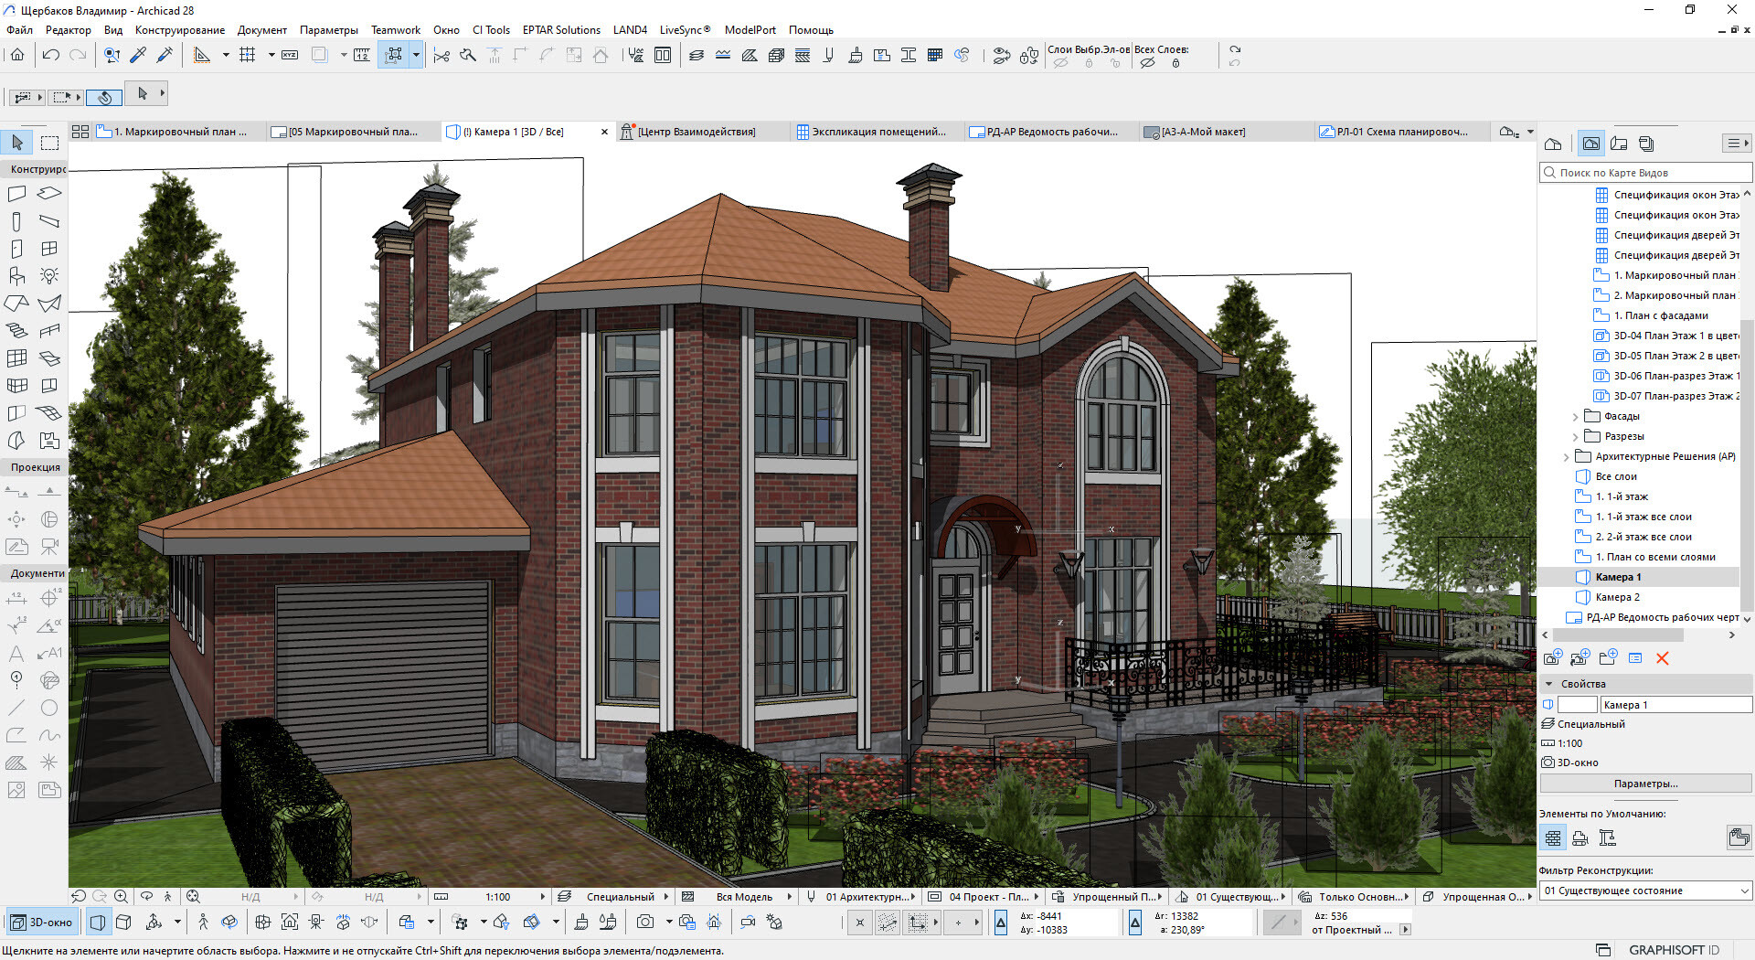1755x960 pixels.
Task: Select the Arrow selection tool in toolbox
Action: (x=17, y=143)
